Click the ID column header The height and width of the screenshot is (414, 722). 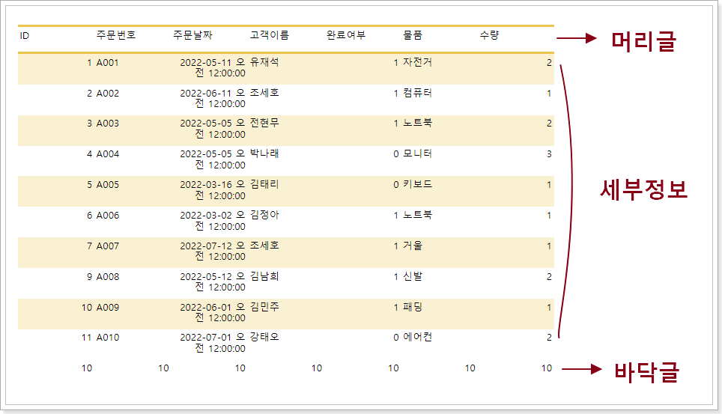[x=25, y=35]
